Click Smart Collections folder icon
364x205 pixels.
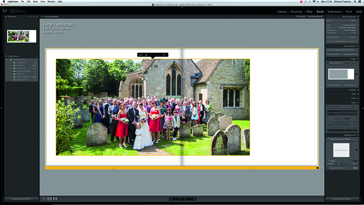click(11, 60)
